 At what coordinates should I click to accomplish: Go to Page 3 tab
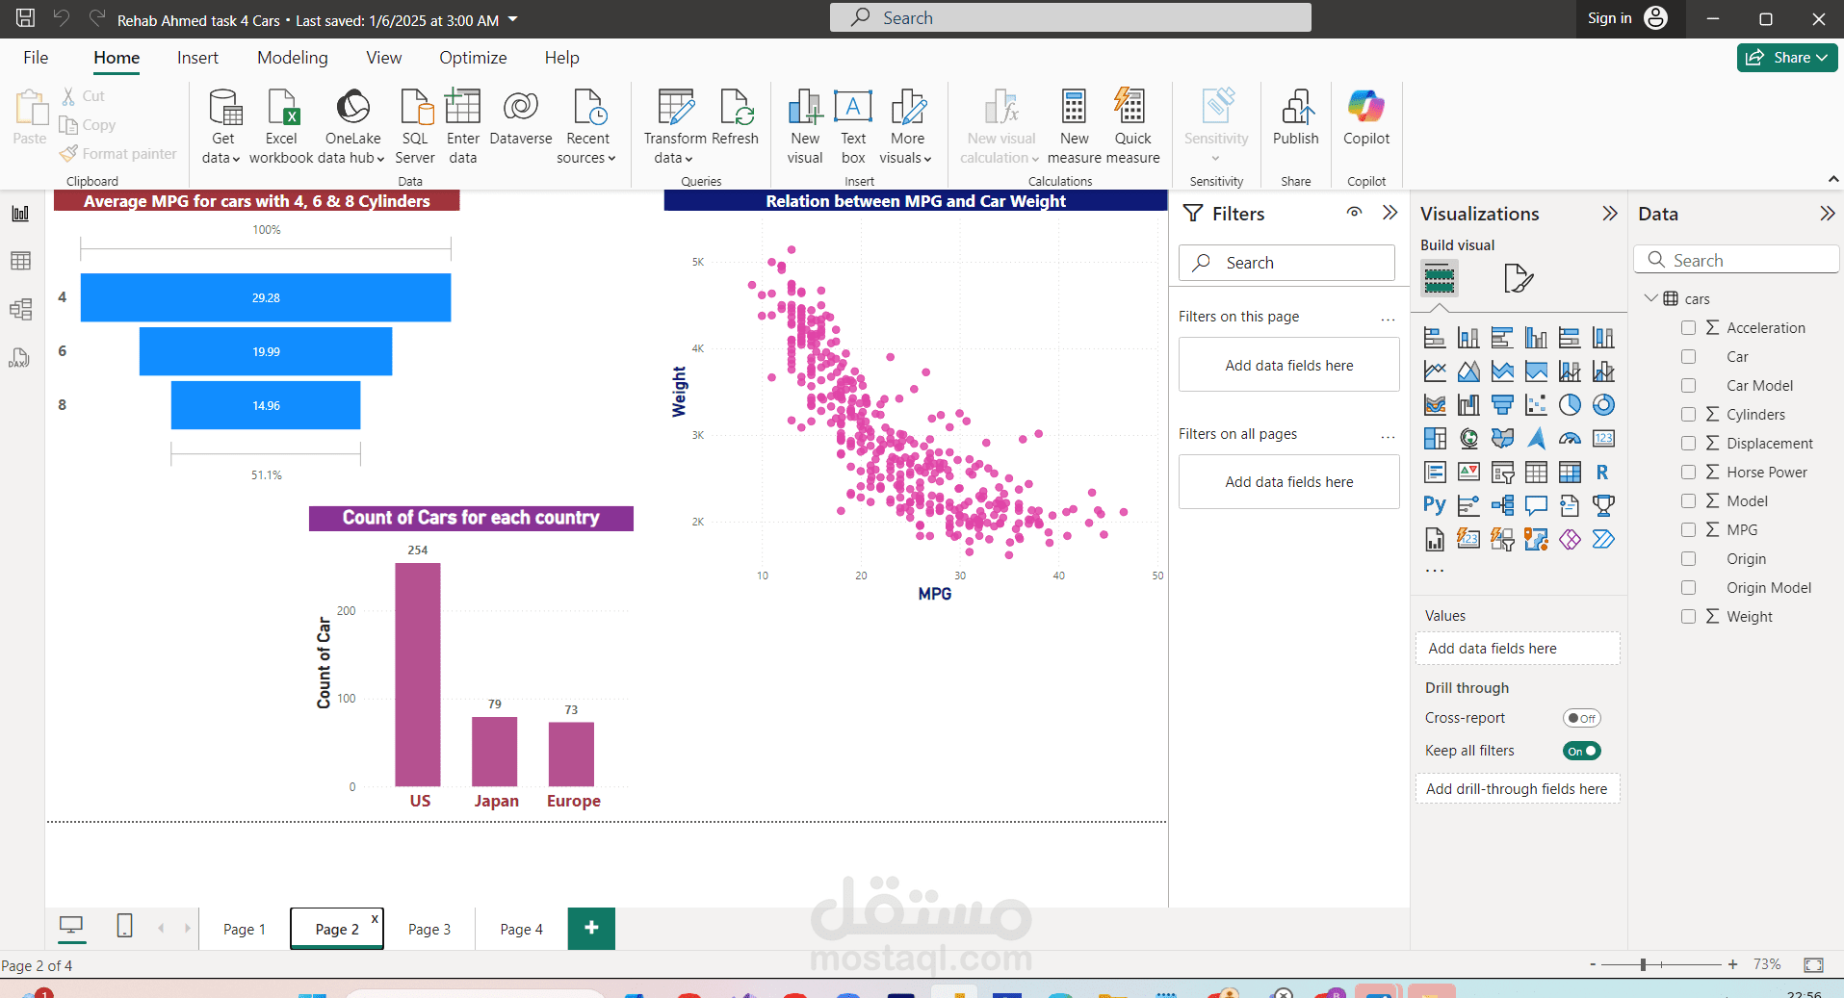429,929
